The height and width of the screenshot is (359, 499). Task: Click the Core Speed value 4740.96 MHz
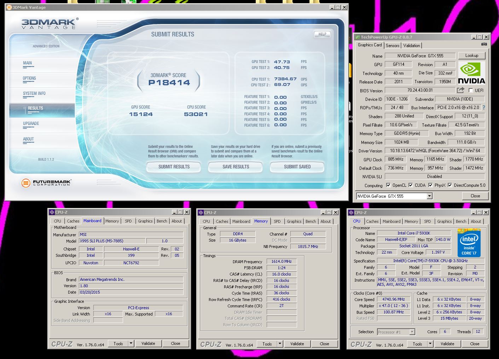pyautogui.click(x=394, y=299)
